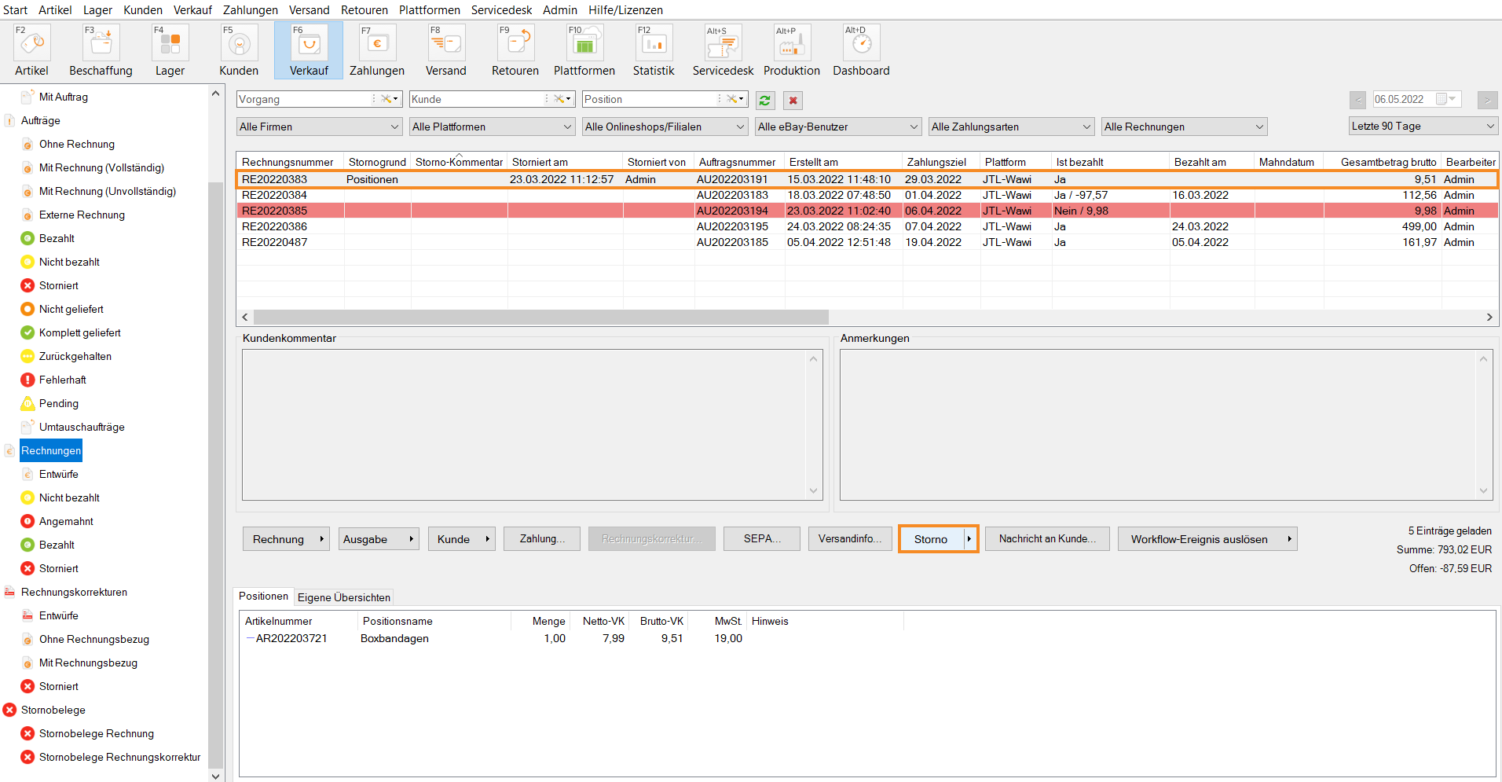Open the Letzte 90 Tage dropdown

pos(1423,126)
